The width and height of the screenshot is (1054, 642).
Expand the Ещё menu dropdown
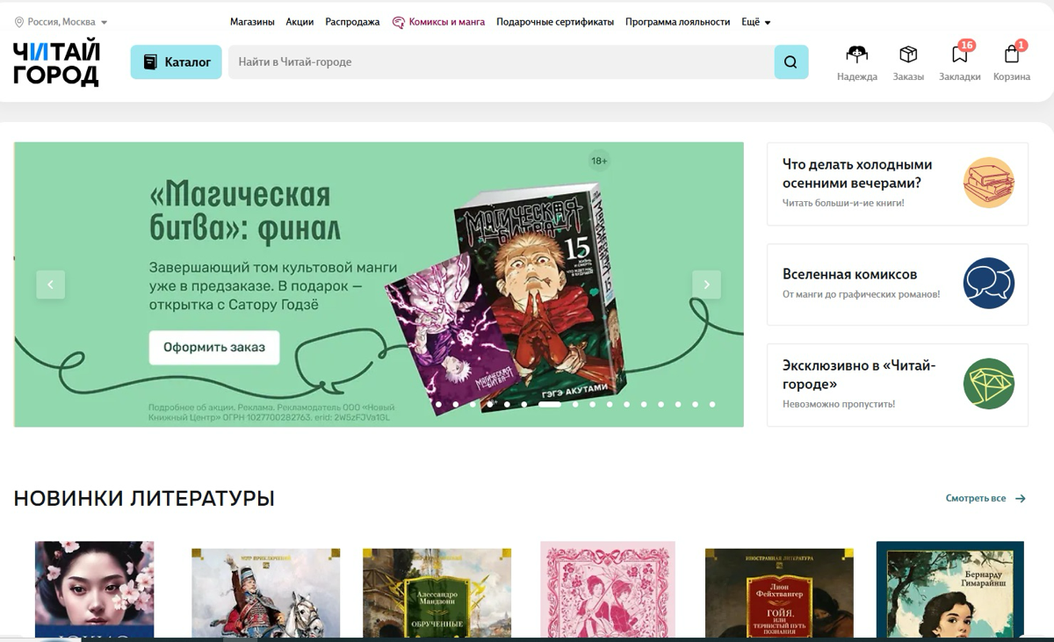coord(755,22)
